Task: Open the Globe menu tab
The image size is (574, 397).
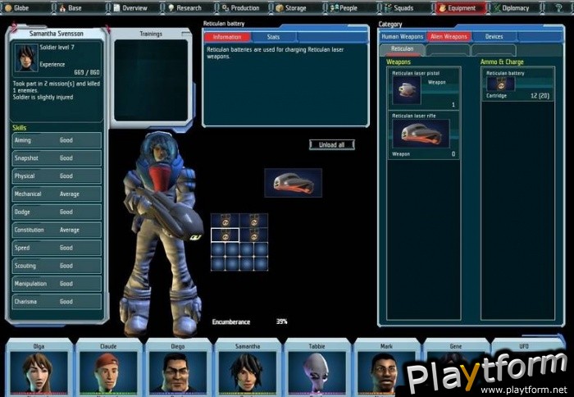Action: 25,7
